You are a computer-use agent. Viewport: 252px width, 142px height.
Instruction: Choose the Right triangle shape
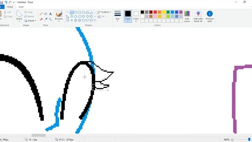pos(68,17)
